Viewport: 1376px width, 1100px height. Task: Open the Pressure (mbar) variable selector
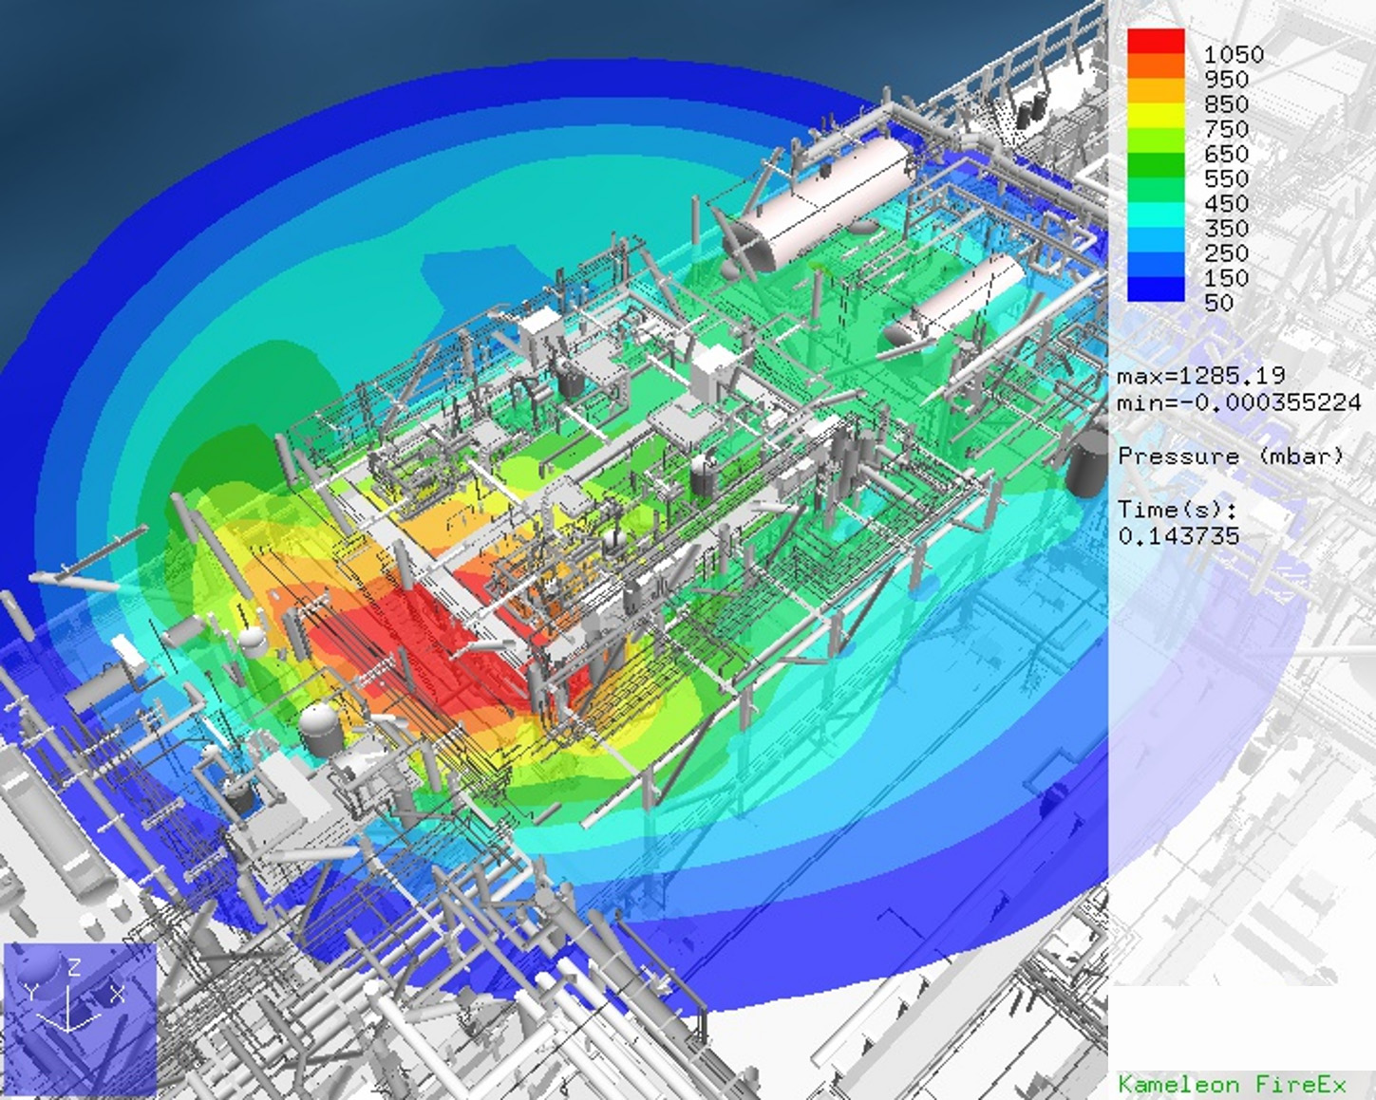(1230, 456)
